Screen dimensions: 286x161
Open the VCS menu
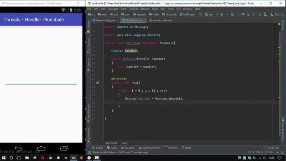click(178, 9)
